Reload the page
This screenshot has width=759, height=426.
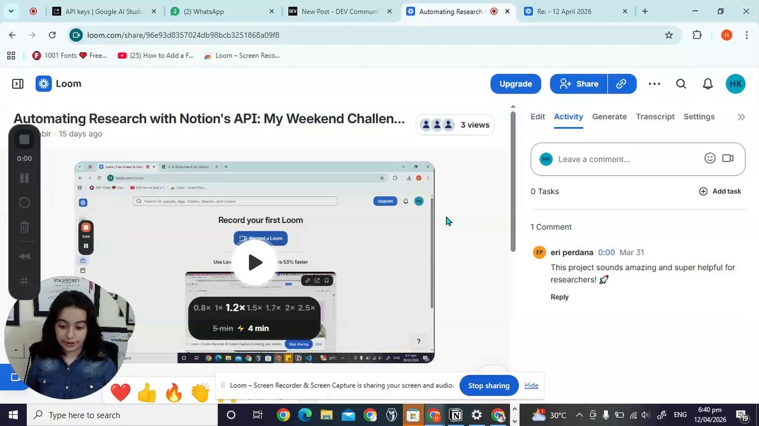point(52,35)
